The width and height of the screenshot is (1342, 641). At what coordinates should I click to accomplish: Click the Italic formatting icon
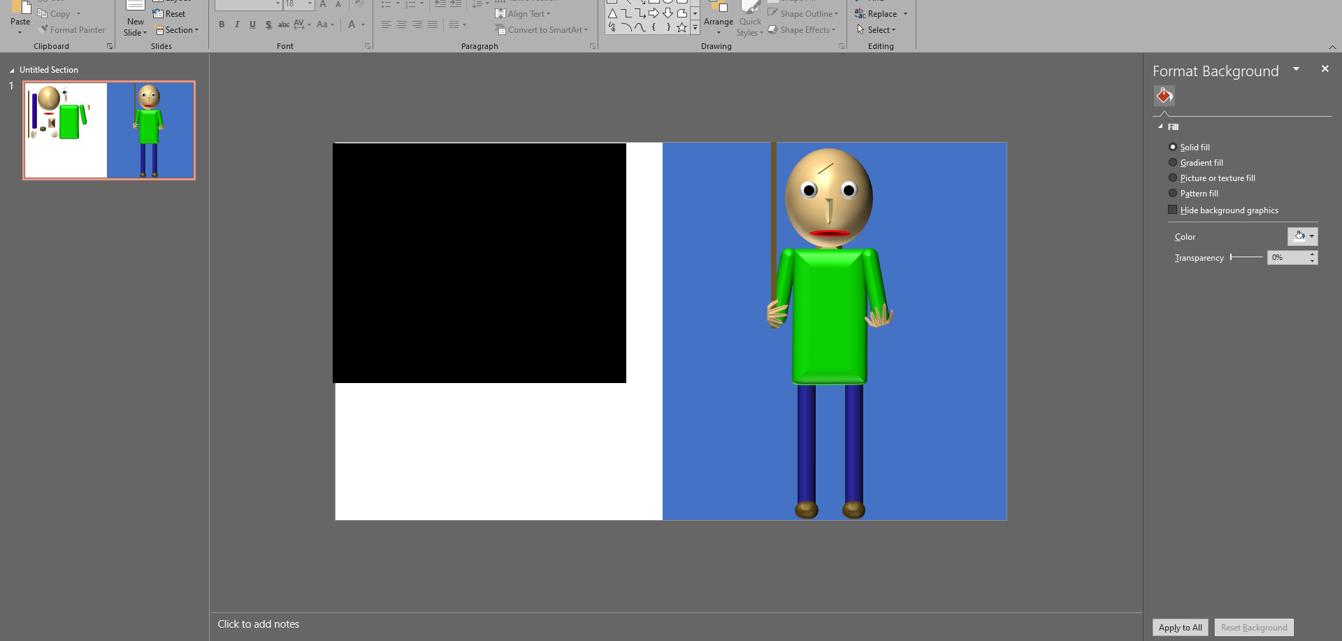(237, 24)
